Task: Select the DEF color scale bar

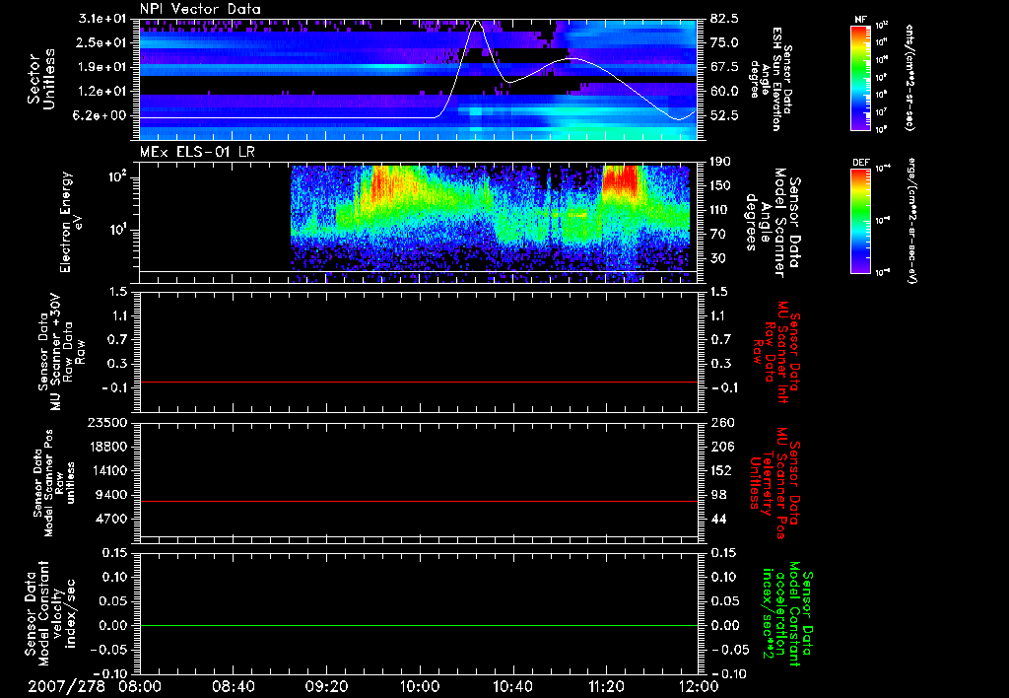Action: tap(860, 221)
